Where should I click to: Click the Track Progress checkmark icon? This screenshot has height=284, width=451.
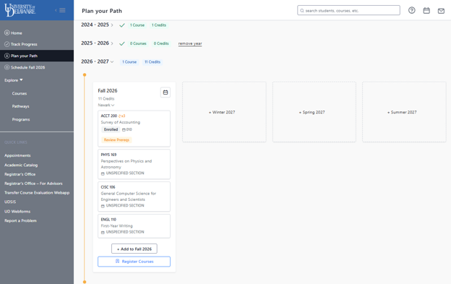click(7, 44)
